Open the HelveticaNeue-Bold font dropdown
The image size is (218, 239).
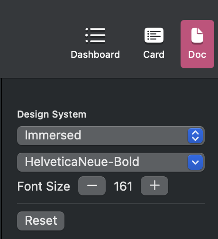tap(111, 162)
